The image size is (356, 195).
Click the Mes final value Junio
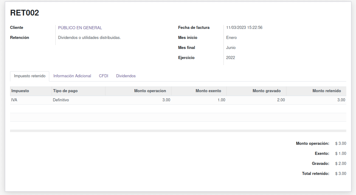point(231,48)
